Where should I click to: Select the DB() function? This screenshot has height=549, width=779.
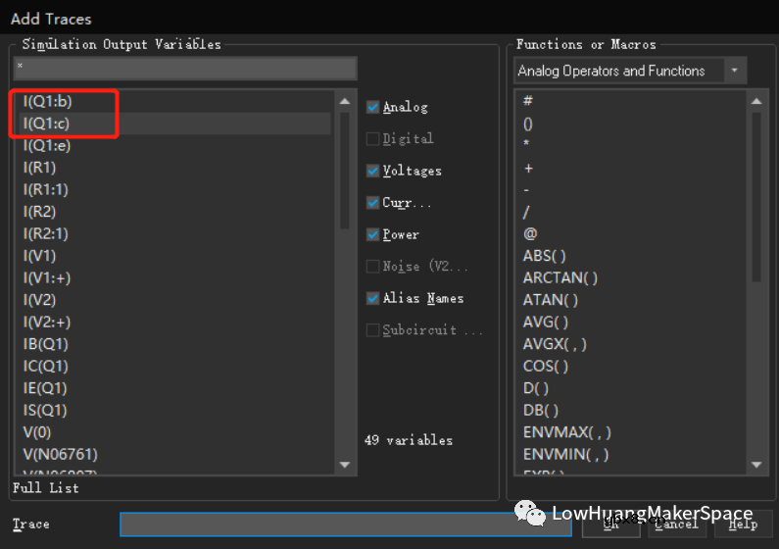[x=541, y=410]
